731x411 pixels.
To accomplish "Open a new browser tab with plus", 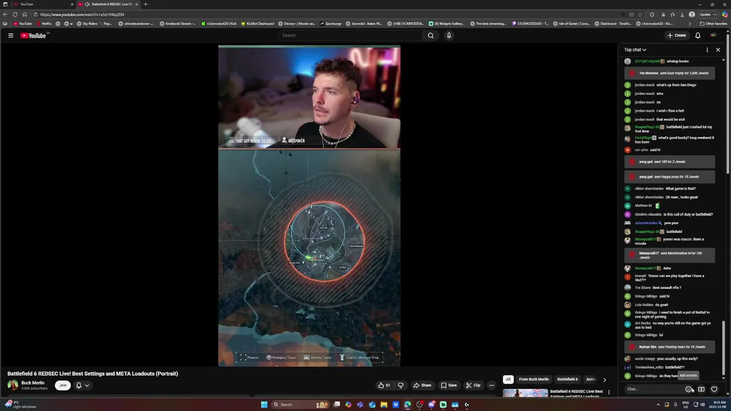I will (x=145, y=4).
